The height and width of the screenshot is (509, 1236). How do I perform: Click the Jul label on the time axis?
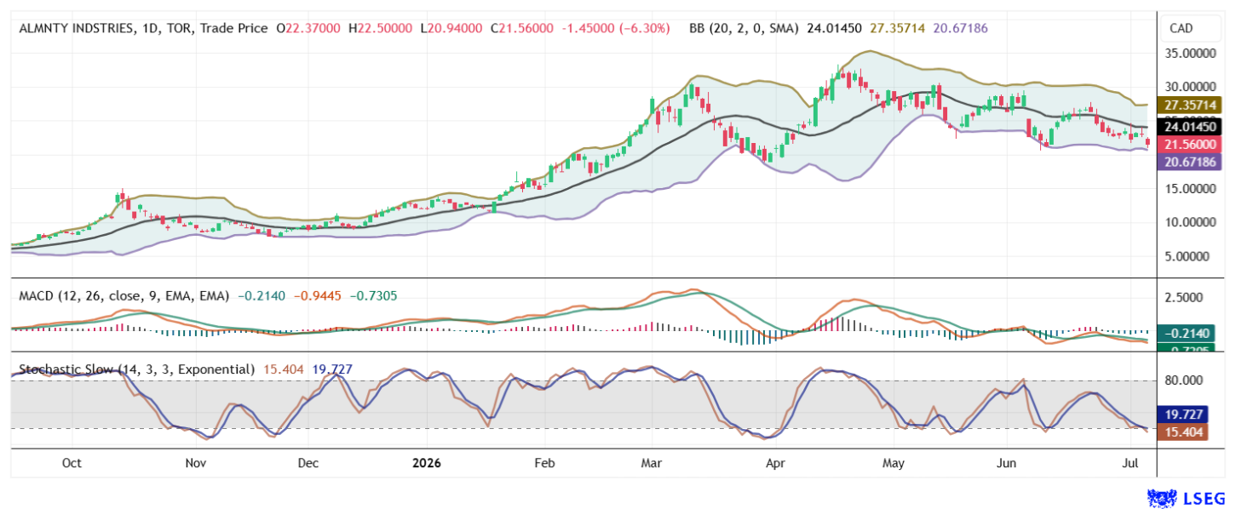click(1131, 463)
